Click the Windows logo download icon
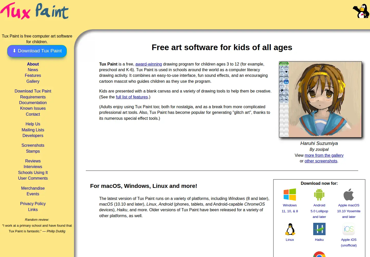 click(x=290, y=195)
